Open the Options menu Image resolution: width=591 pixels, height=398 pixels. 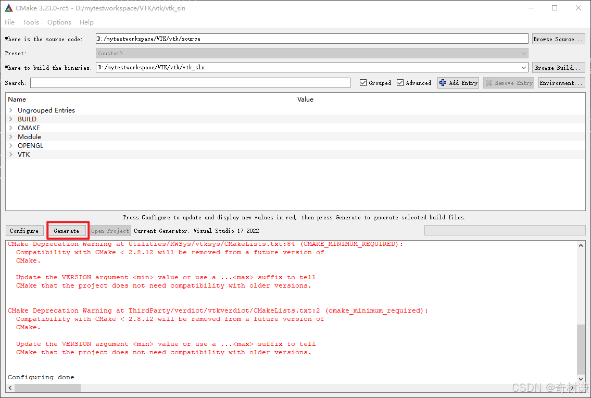click(59, 22)
